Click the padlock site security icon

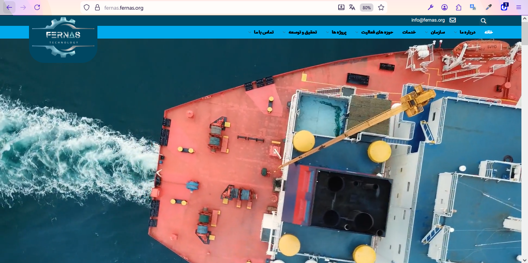tap(97, 7)
